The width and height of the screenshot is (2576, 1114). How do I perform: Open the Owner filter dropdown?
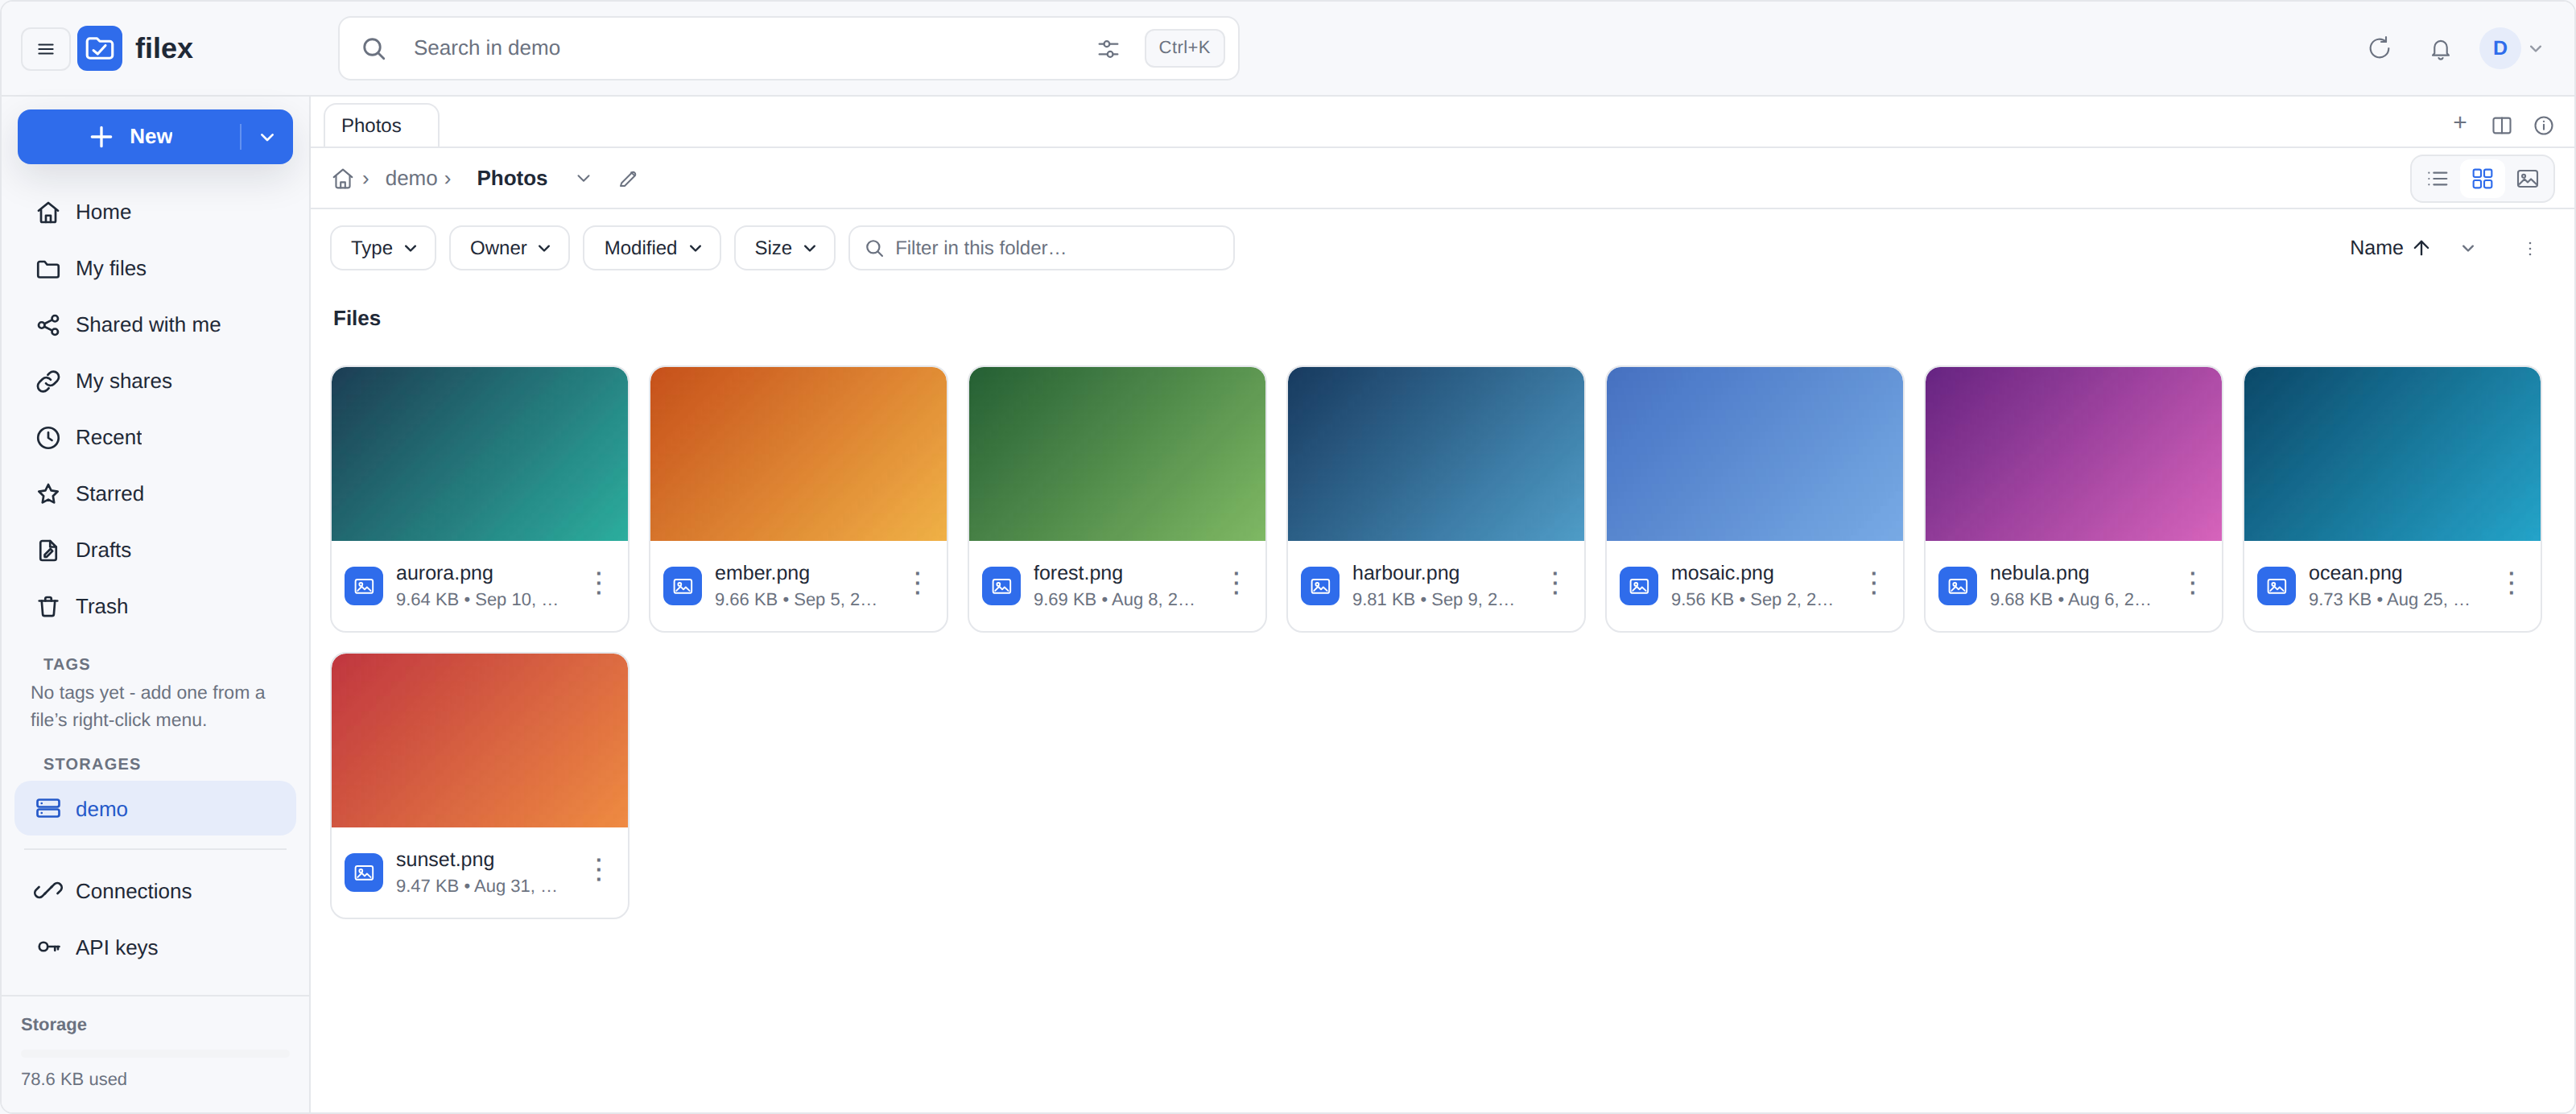[x=509, y=248]
